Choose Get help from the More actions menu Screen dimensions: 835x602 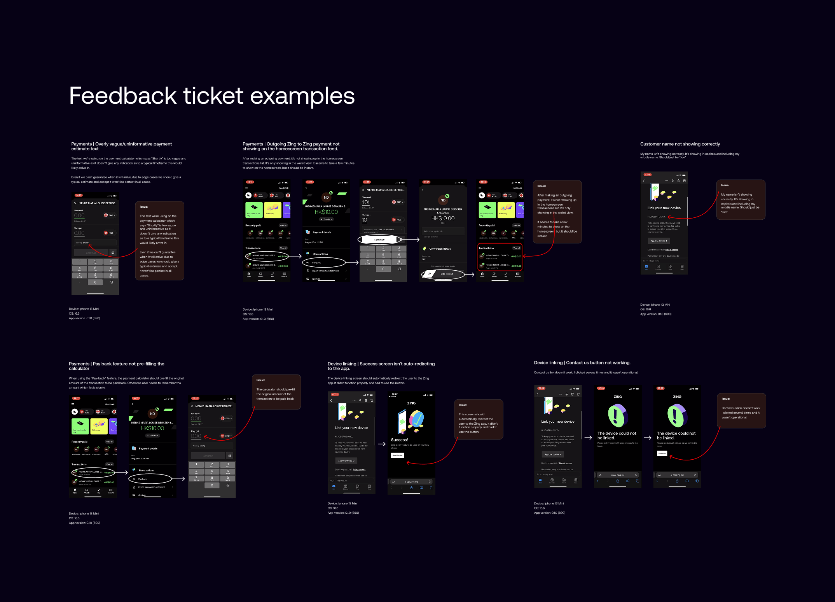(316, 279)
